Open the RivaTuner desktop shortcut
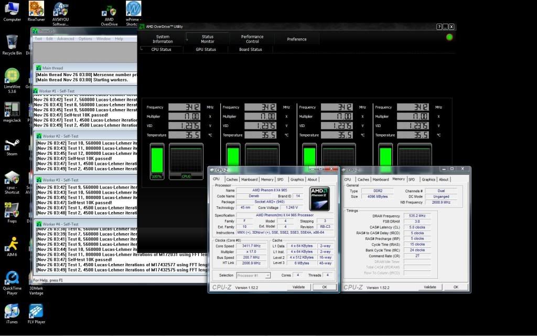Viewport: 537px width, 336px height. pos(36,9)
